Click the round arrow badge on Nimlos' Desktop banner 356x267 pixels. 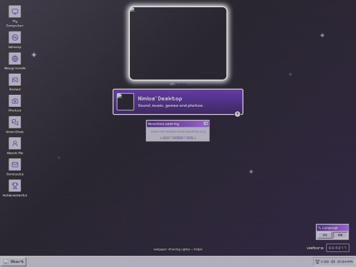[237, 114]
